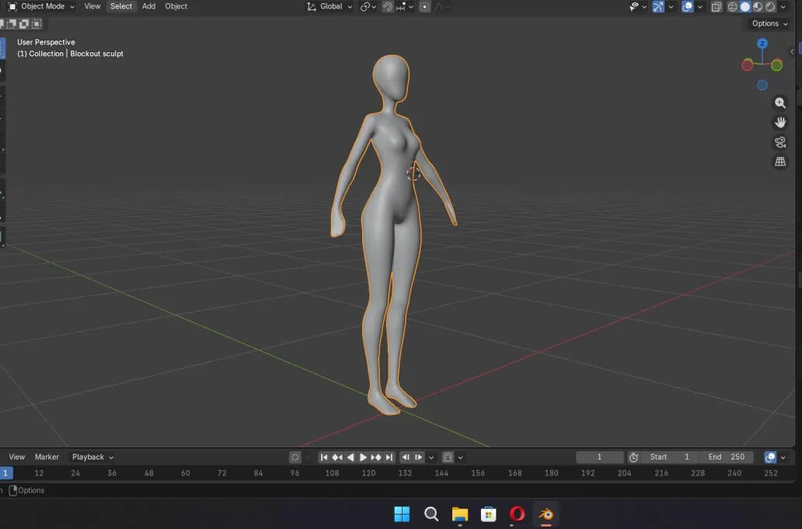Open the Add menu

coord(149,6)
